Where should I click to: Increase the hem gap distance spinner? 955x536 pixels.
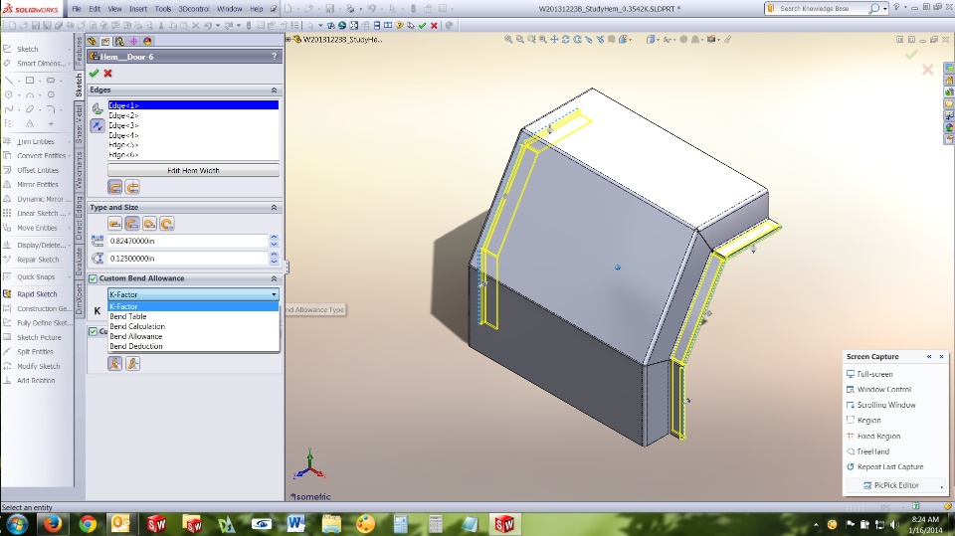tap(275, 256)
